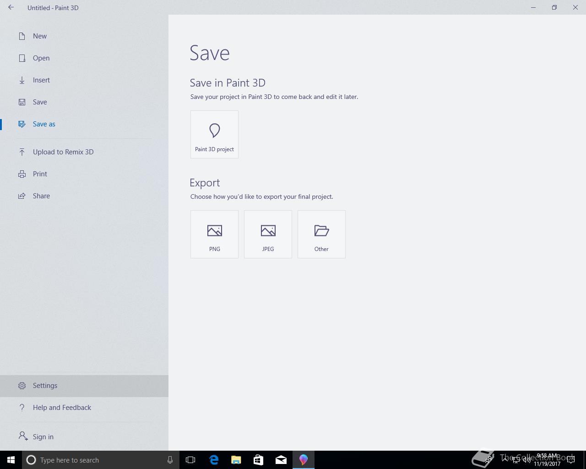The width and height of the screenshot is (586, 469).
Task: Choose the Other export format tile
Action: tap(321, 234)
